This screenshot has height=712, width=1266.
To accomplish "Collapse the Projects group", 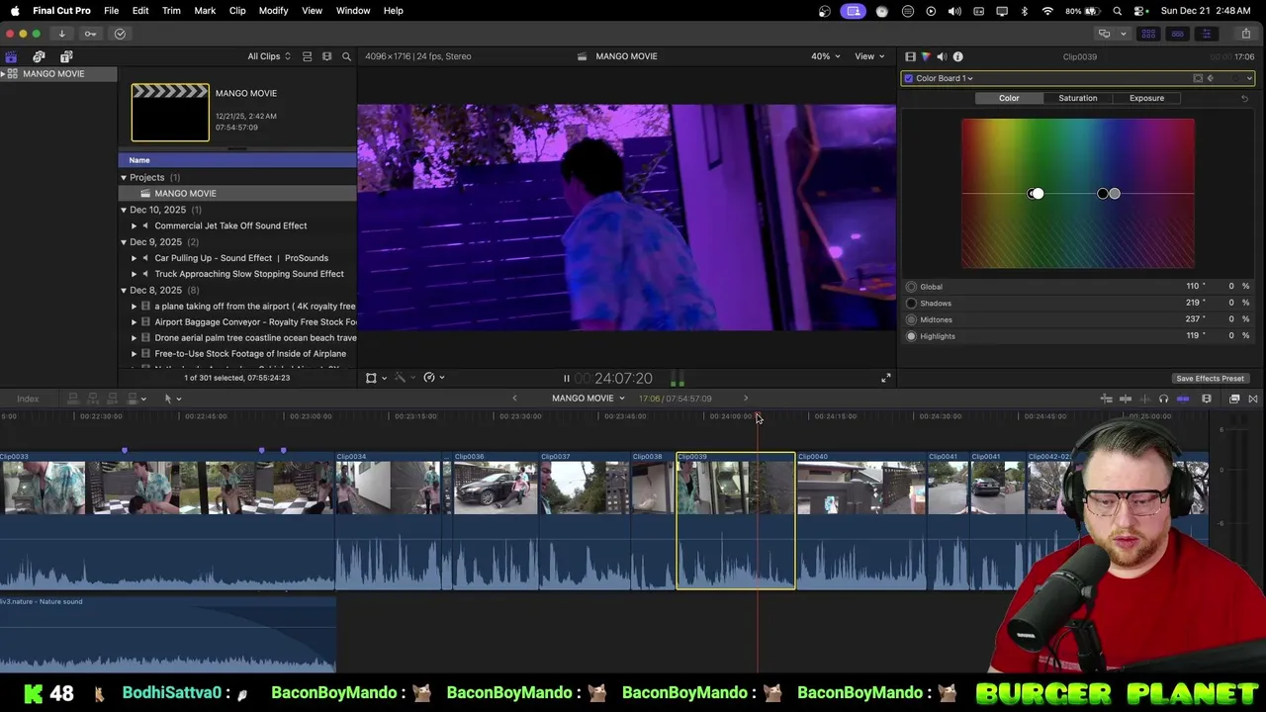I will (x=124, y=178).
